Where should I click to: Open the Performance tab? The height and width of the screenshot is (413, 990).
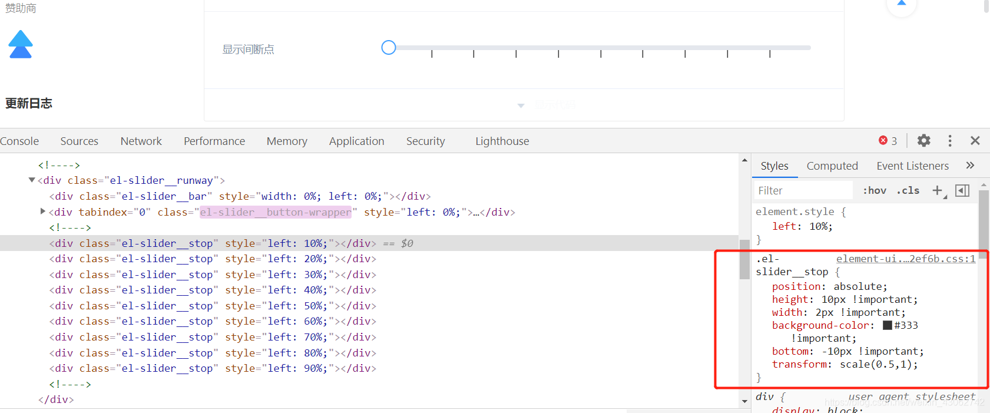click(214, 141)
